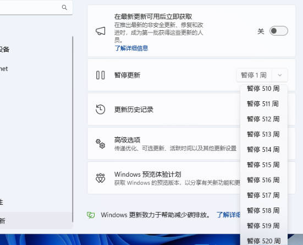Select 暂停 510 周 from the list

tap(263, 89)
